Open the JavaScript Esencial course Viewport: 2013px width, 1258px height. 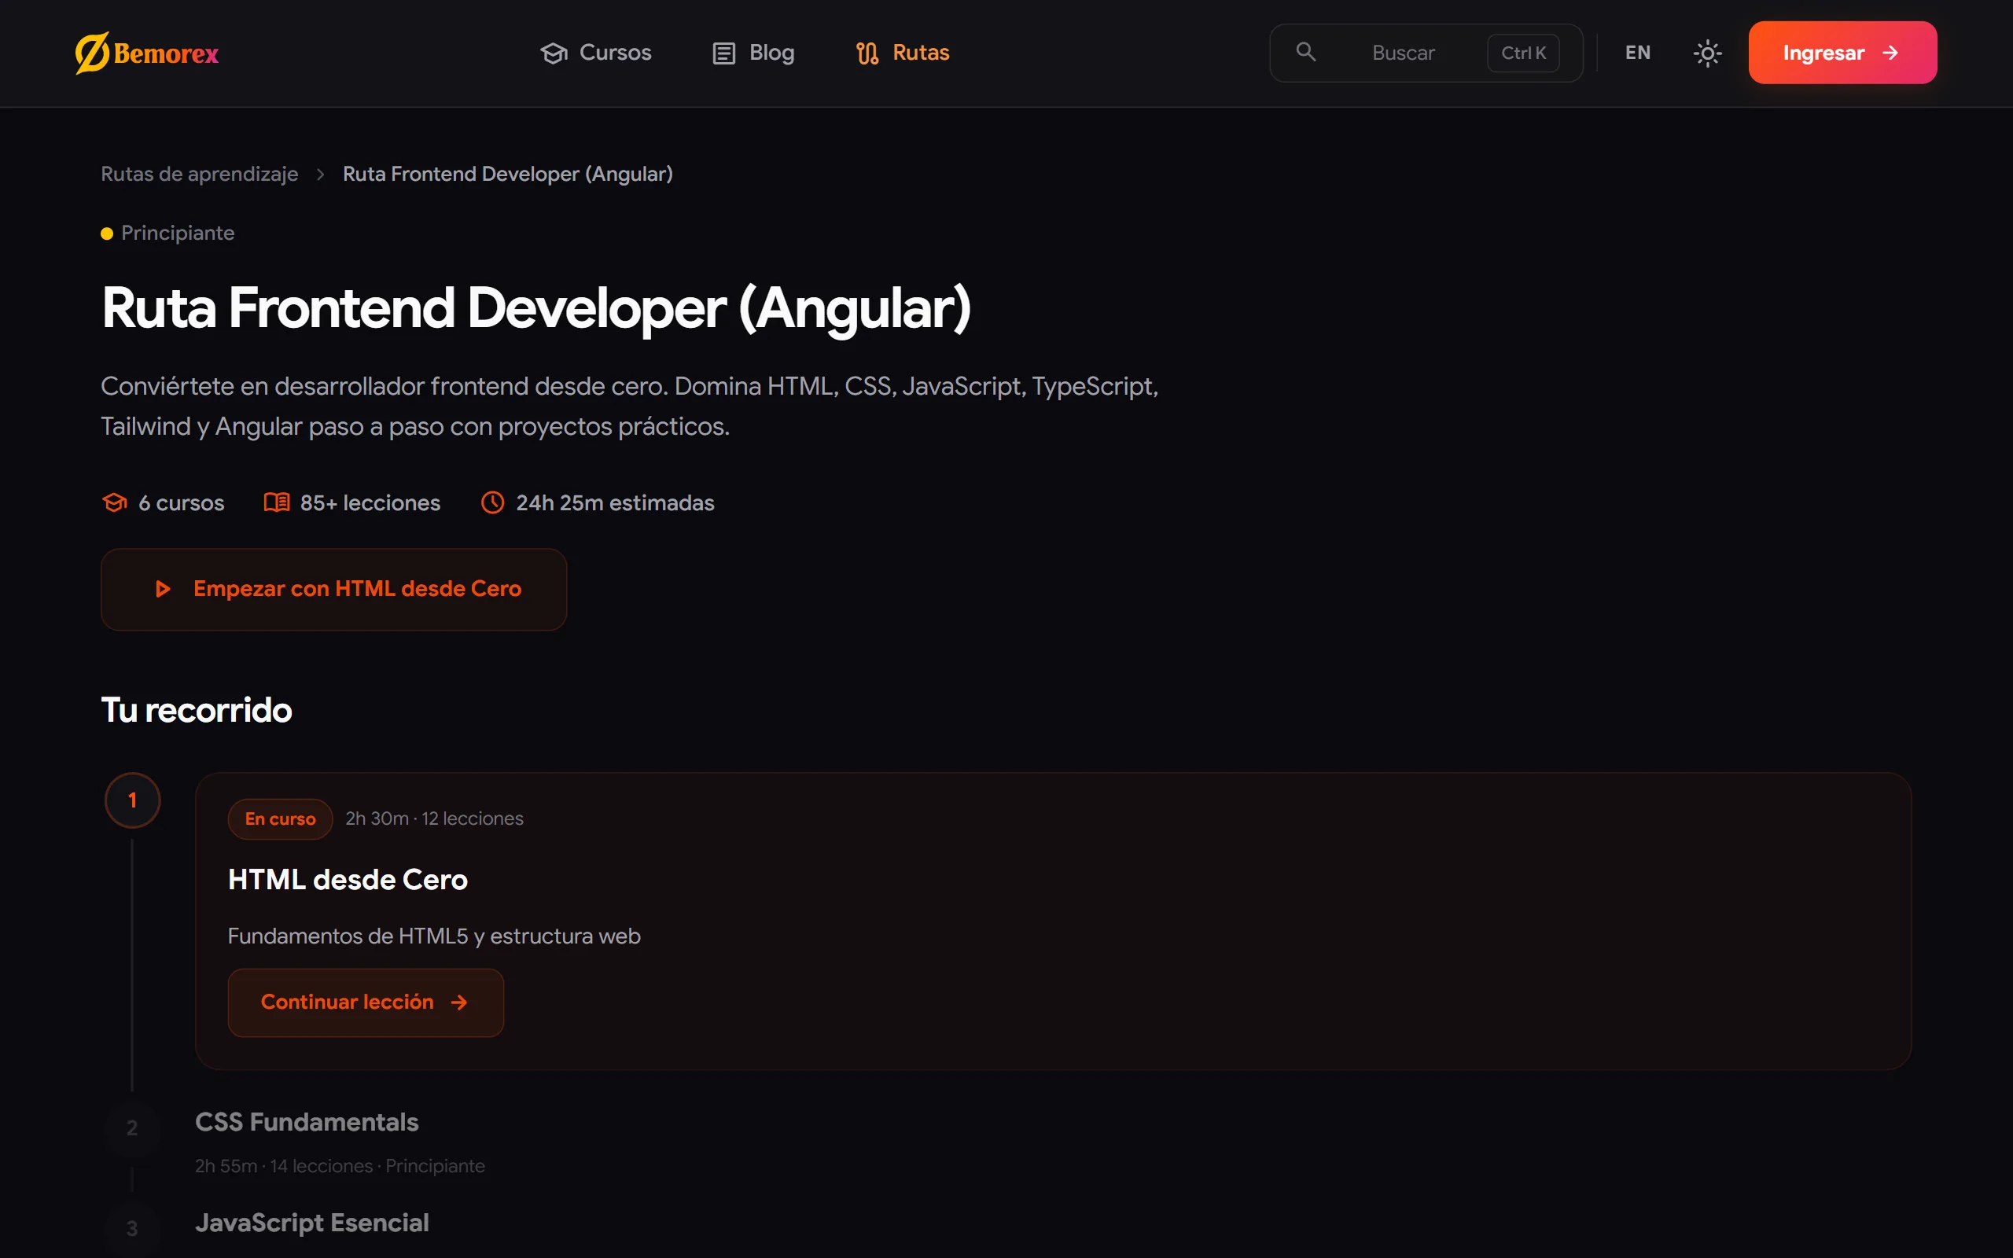coord(313,1223)
